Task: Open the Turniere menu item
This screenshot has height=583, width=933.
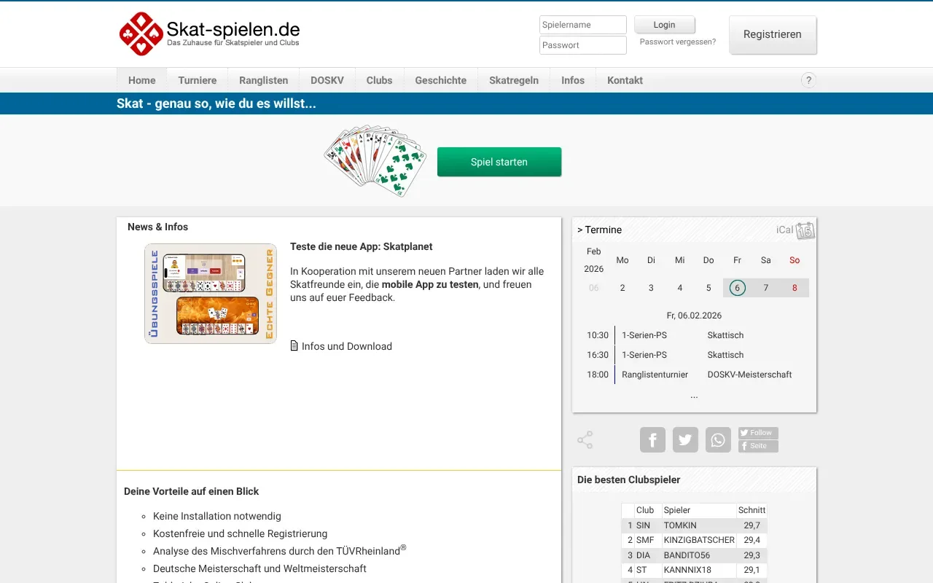Action: pos(197,80)
